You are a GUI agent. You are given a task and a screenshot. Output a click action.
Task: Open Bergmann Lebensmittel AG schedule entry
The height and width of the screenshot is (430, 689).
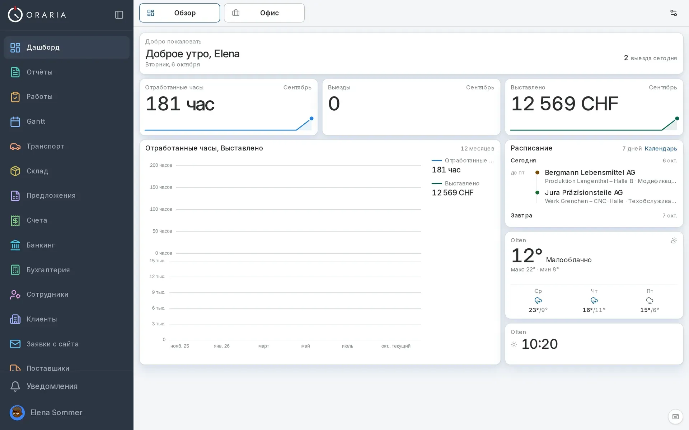606,177
